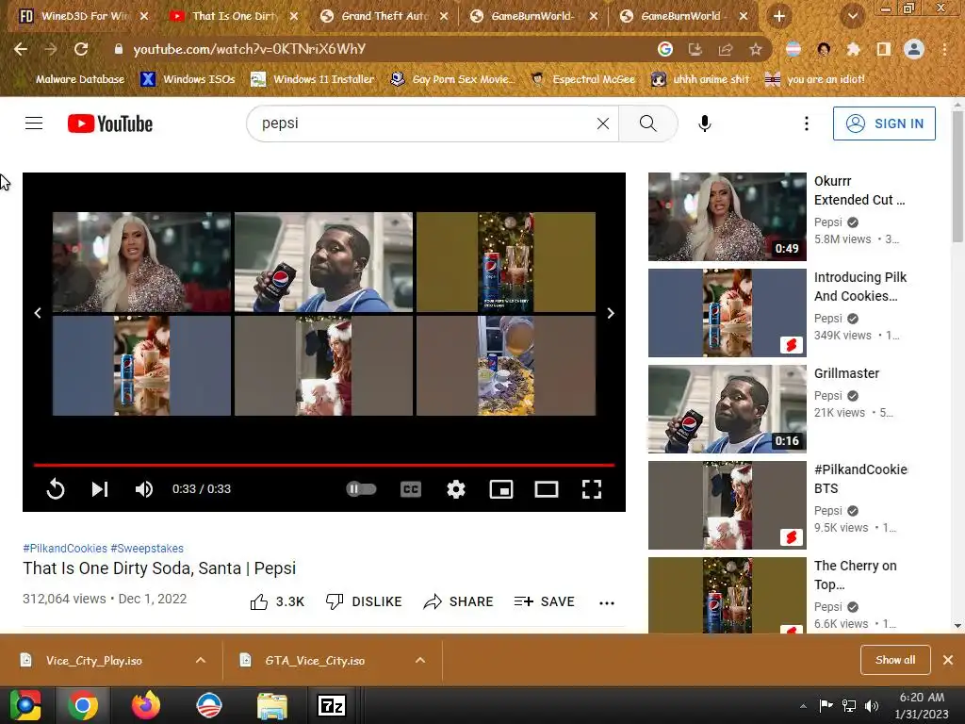The height and width of the screenshot is (724, 965).
Task: Share this page from address bar
Action: (x=726, y=49)
